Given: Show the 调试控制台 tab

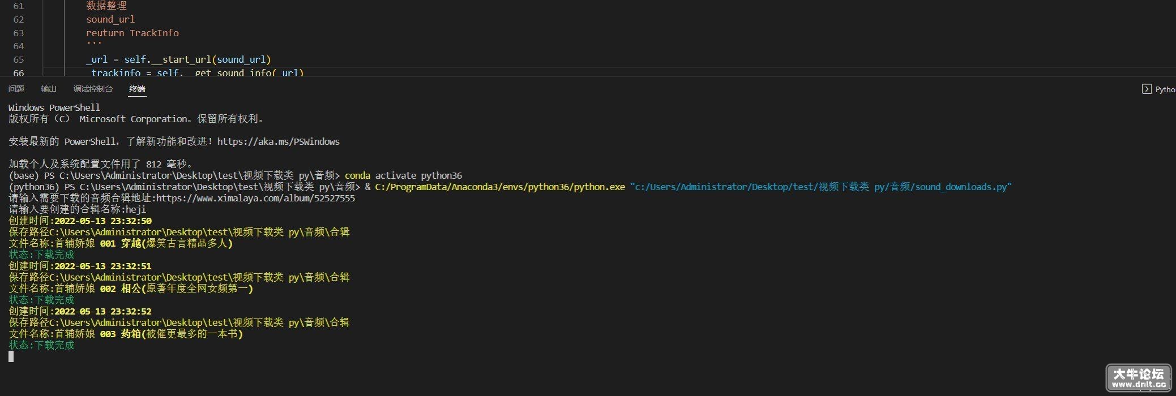Looking at the screenshot, I should (93, 89).
